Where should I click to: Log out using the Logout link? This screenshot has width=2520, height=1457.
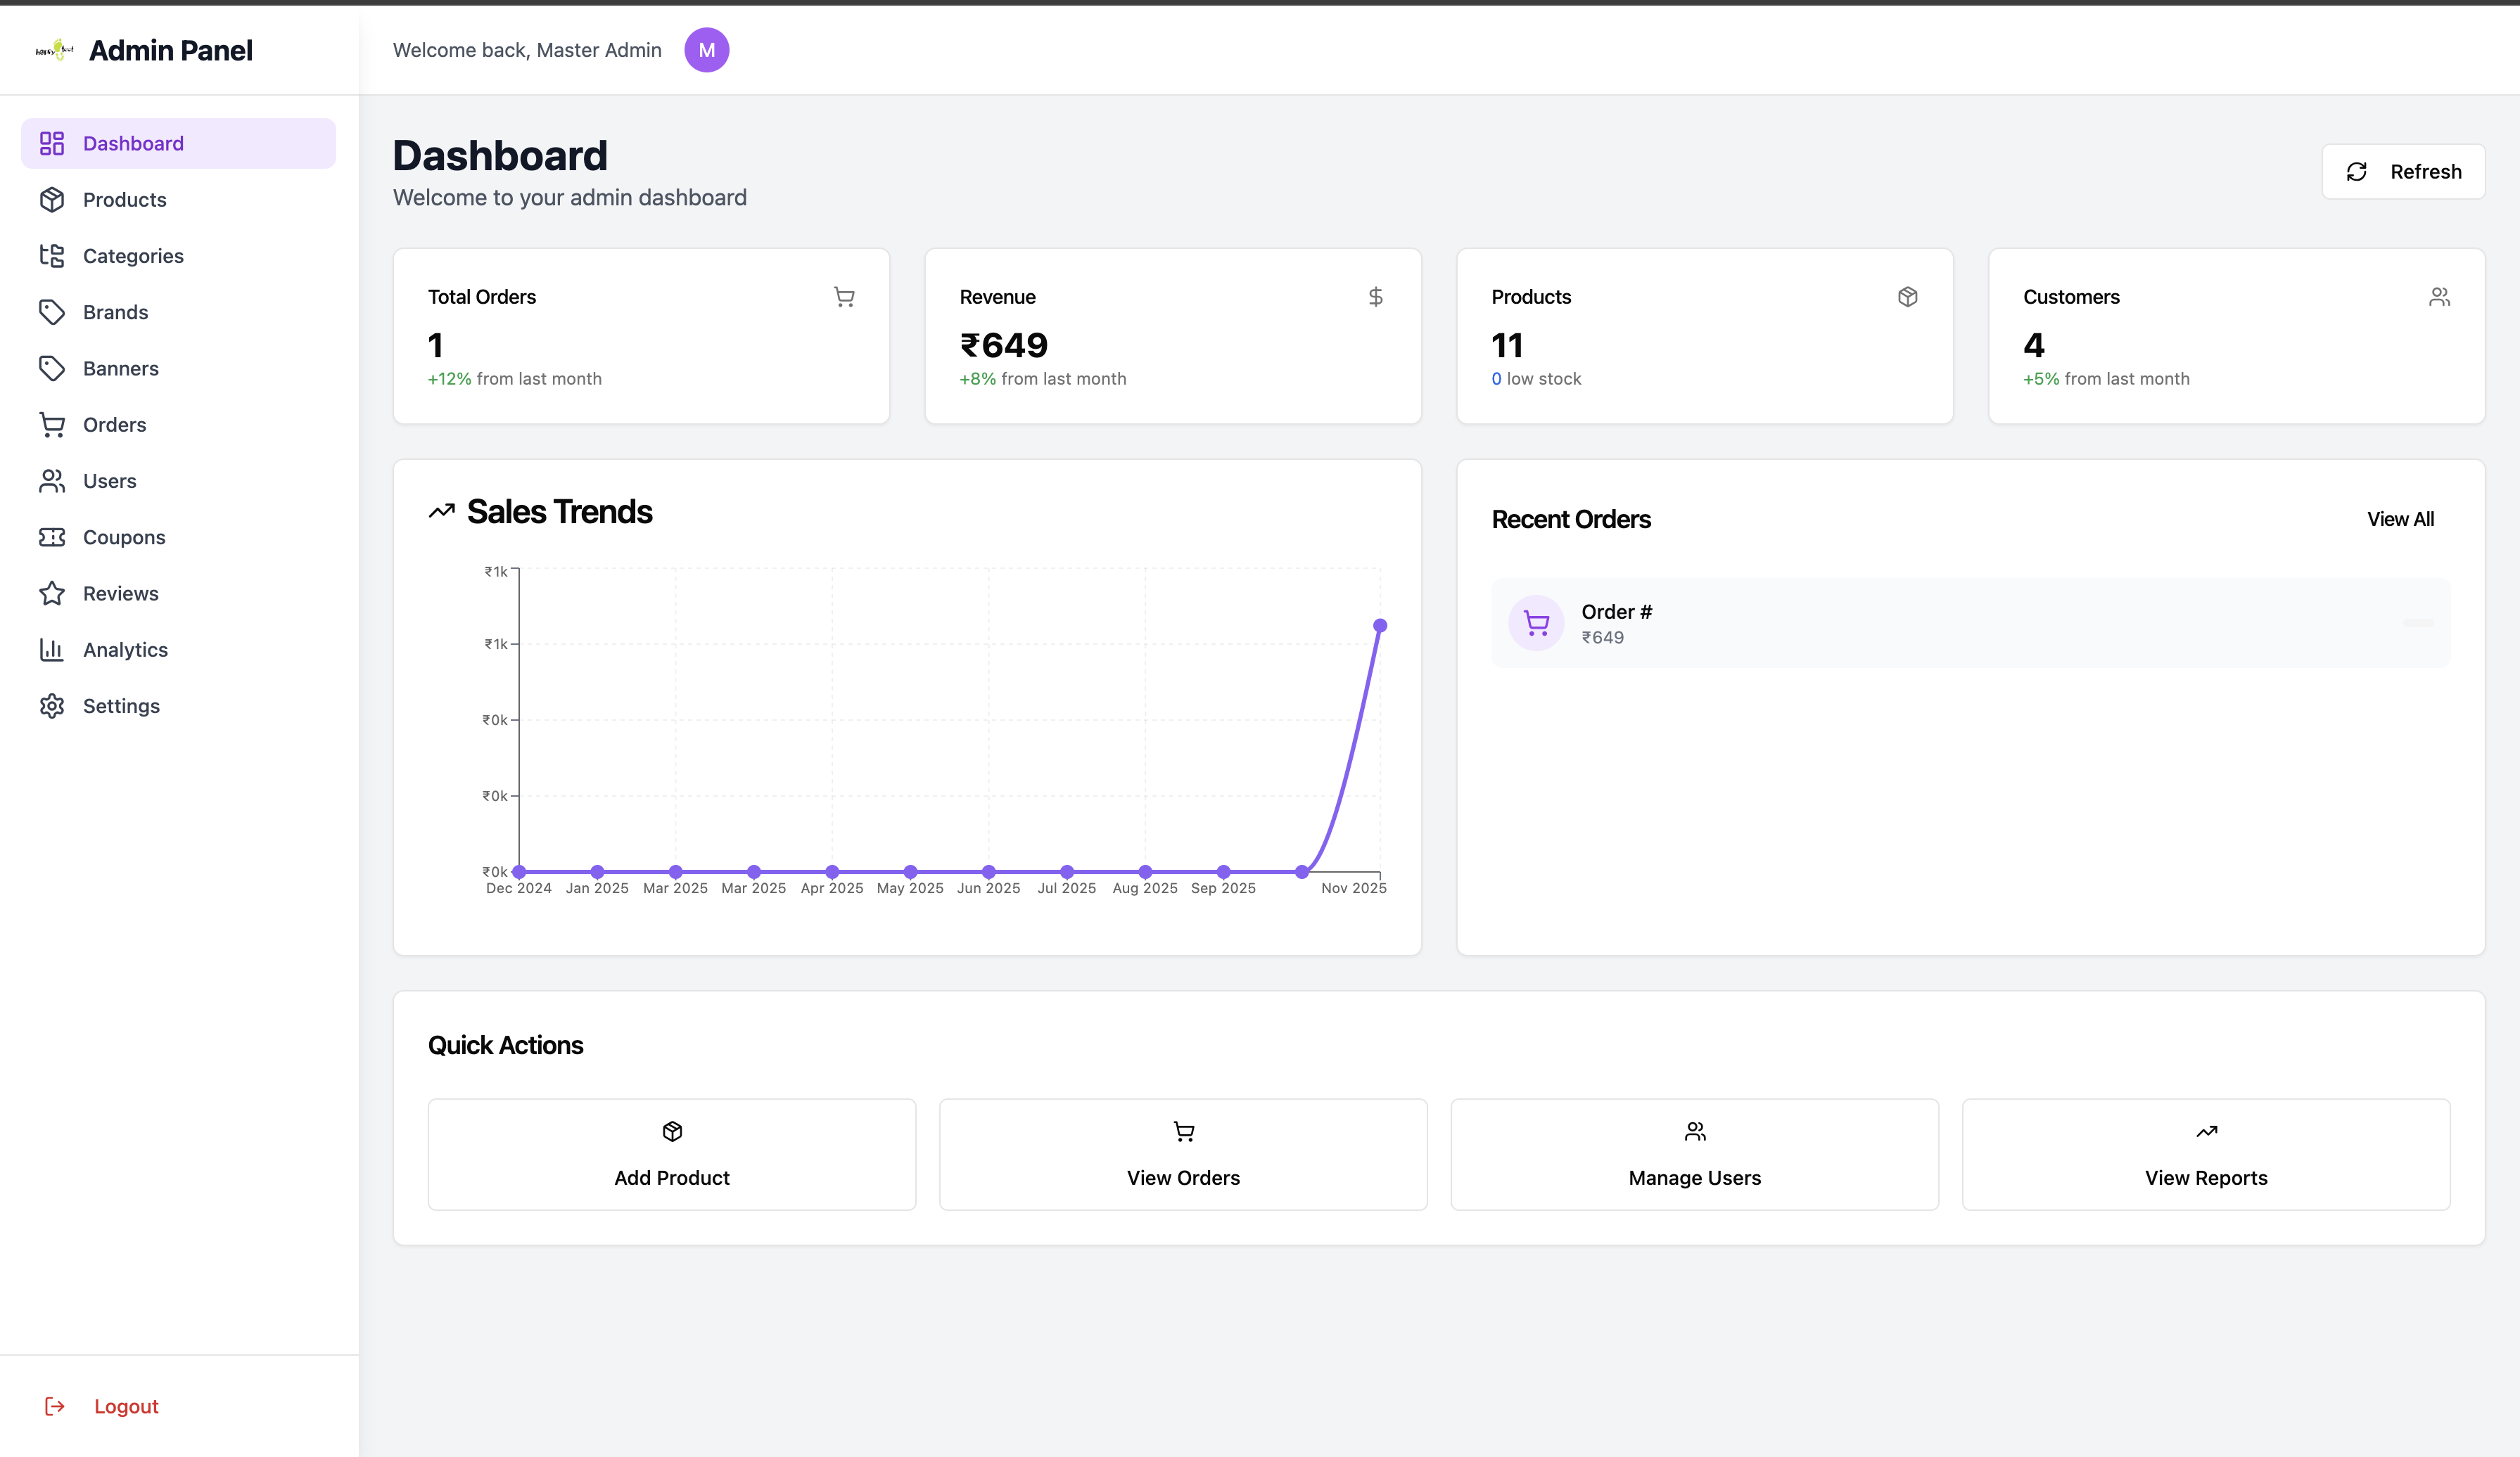(125, 1407)
